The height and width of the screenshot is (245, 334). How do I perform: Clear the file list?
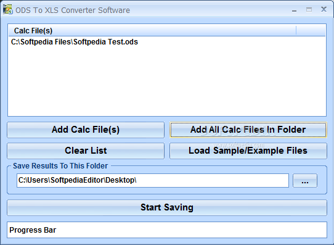point(86,151)
